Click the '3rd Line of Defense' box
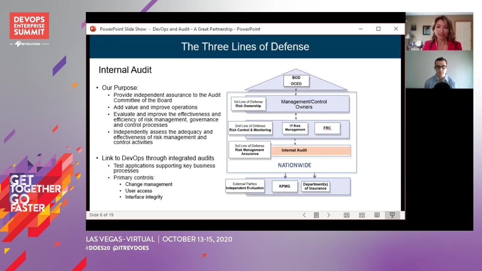This screenshot has height=271, width=482. (x=250, y=150)
